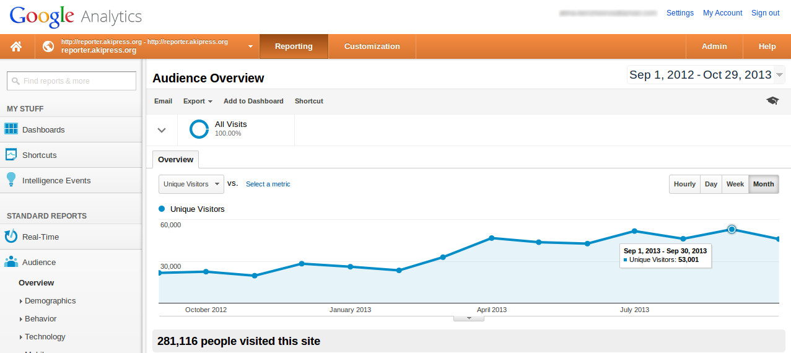Click the 'April 2013' axis label

[492, 310]
